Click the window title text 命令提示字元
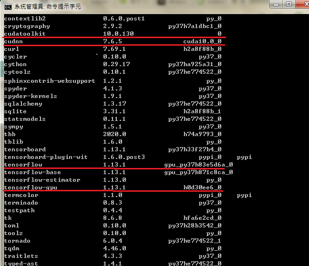This screenshot has height=266, width=309. point(63,7)
